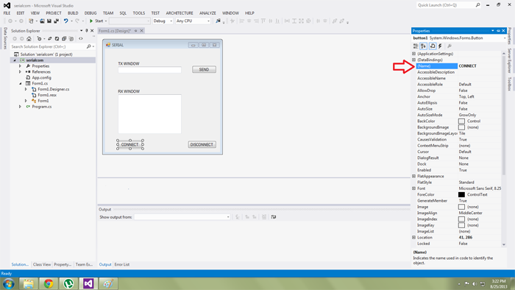Image resolution: width=515 pixels, height=290 pixels.
Task: Click the RX WINDOW text area
Action: (149, 113)
